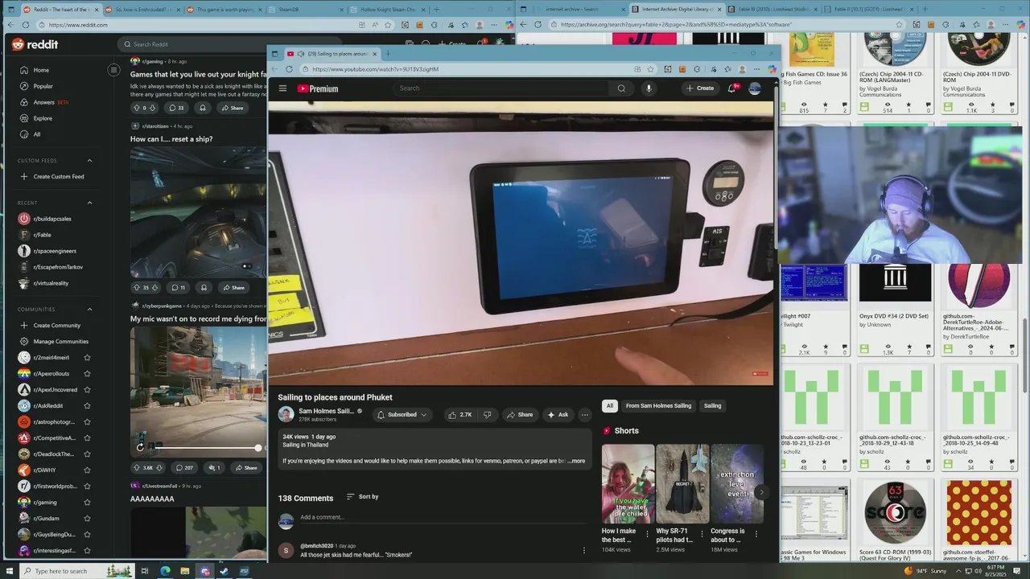1030x579 pixels.
Task: Open Subscribed notification dropdown
Action: click(402, 415)
